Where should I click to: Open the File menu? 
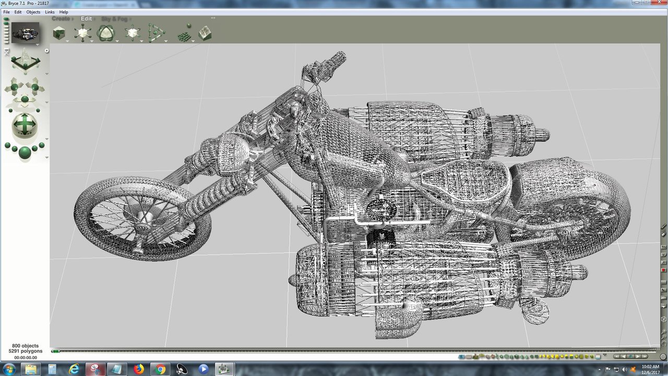click(7, 12)
